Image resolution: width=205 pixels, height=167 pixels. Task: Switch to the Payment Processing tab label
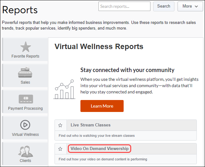(25, 108)
